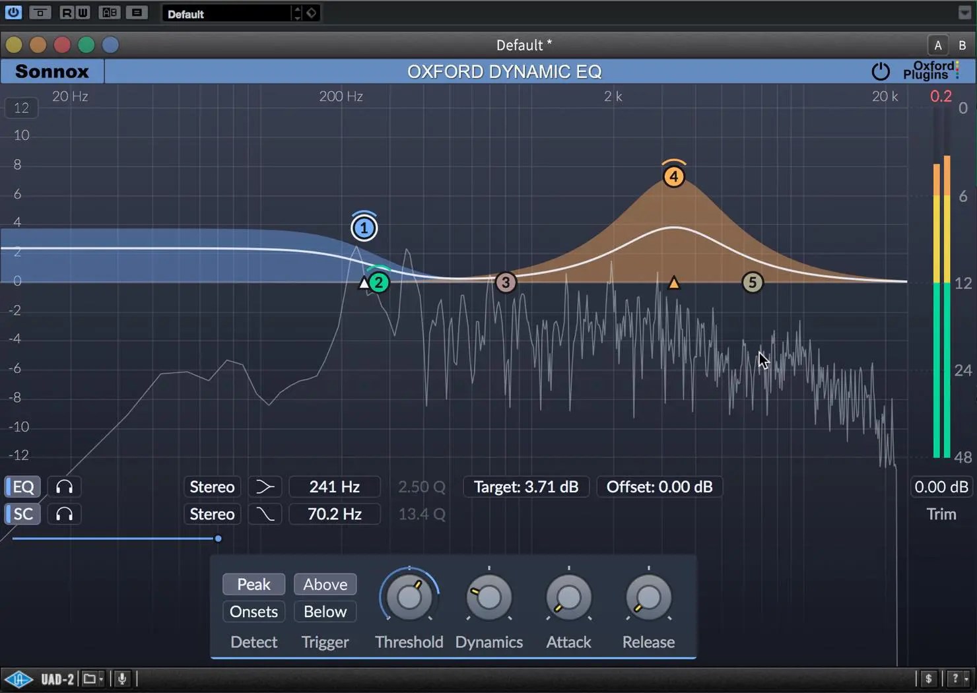977x693 pixels.
Task: Select the band 3 node
Action: (506, 282)
